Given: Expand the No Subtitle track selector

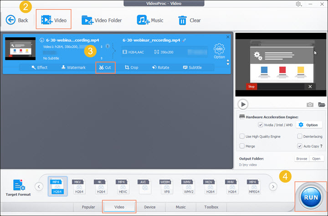Looking at the screenshot, I should (102, 58).
